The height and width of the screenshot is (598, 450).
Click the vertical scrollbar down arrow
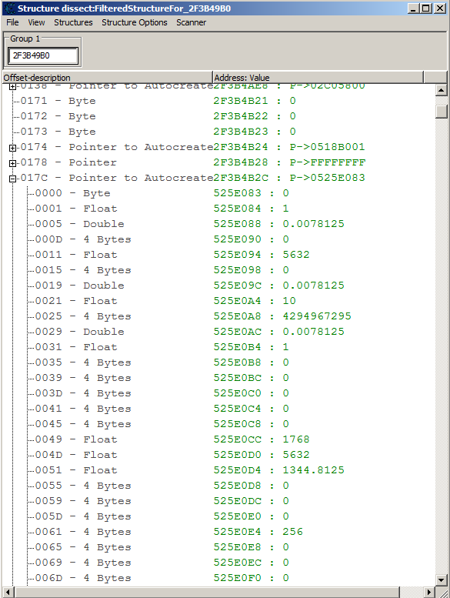[441, 580]
